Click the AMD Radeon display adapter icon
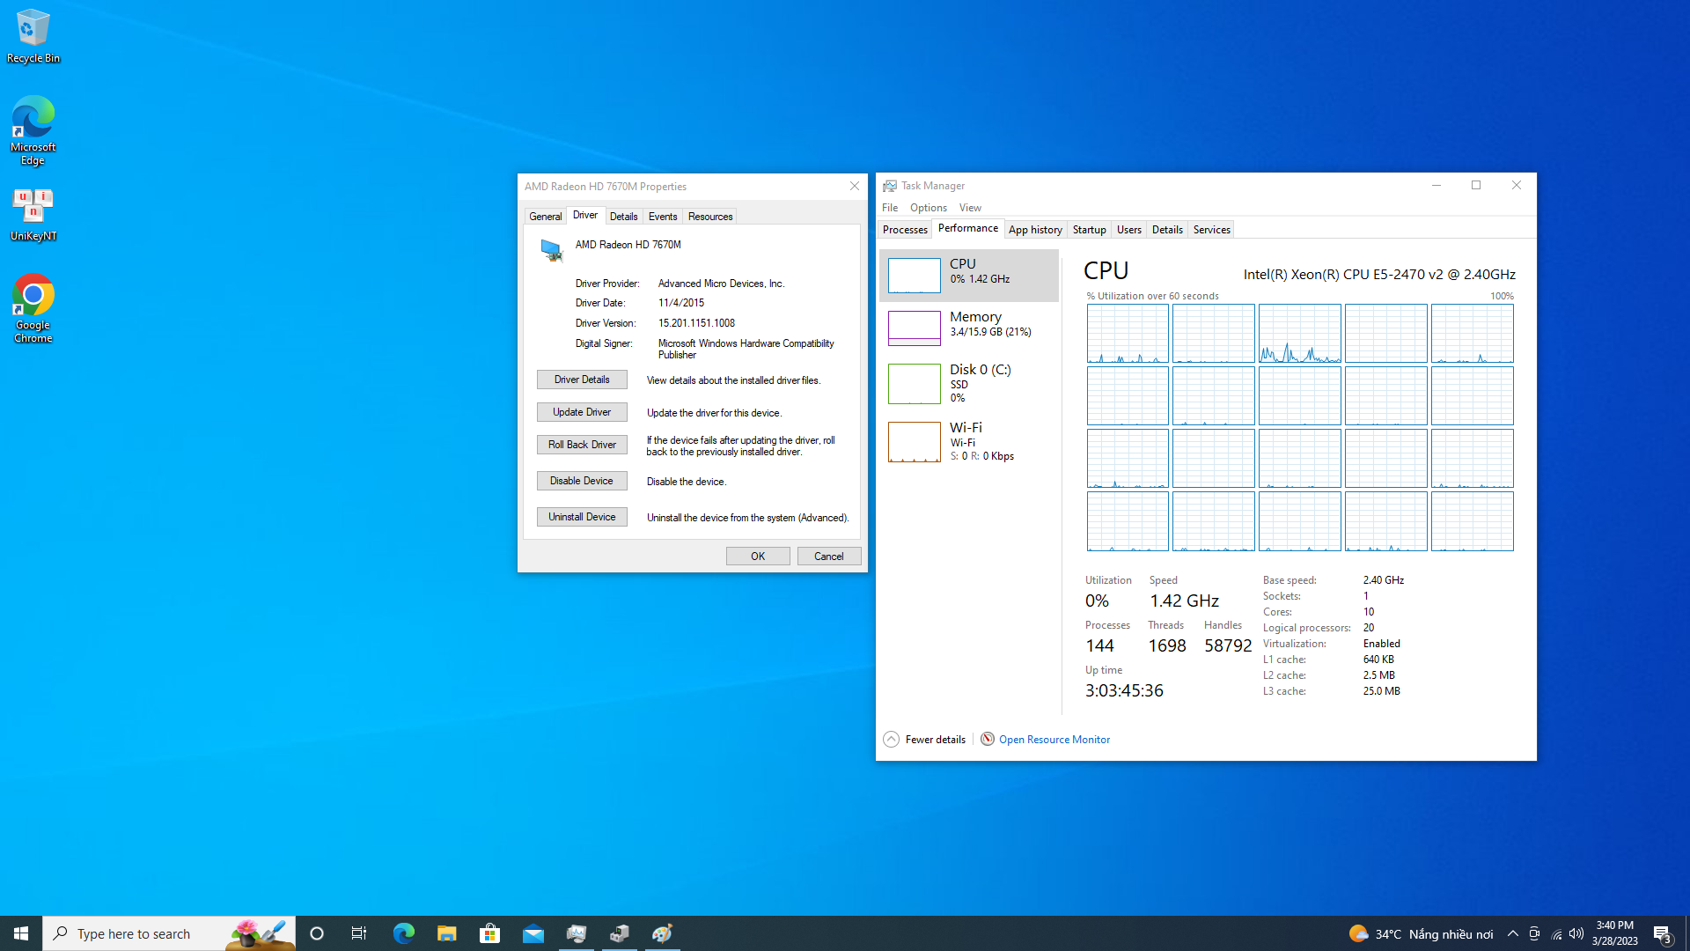The height and width of the screenshot is (951, 1690). pos(552,251)
